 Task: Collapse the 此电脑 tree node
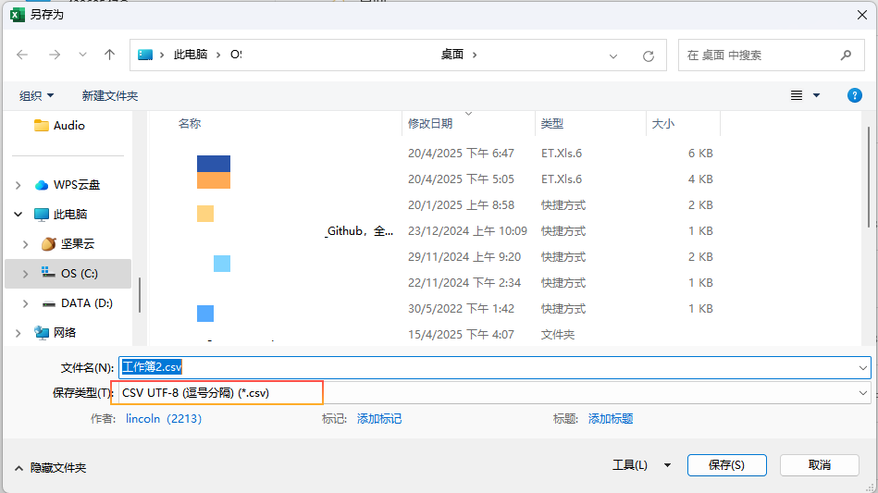(19, 215)
